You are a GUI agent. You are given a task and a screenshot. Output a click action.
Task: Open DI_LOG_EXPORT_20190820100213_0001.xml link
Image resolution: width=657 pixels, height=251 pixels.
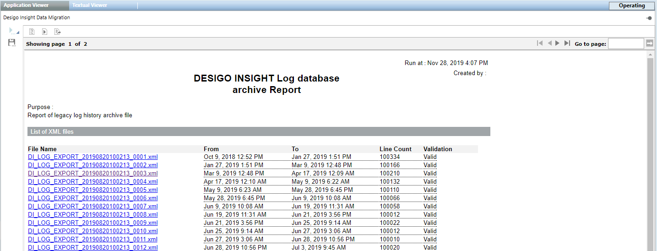(x=93, y=157)
